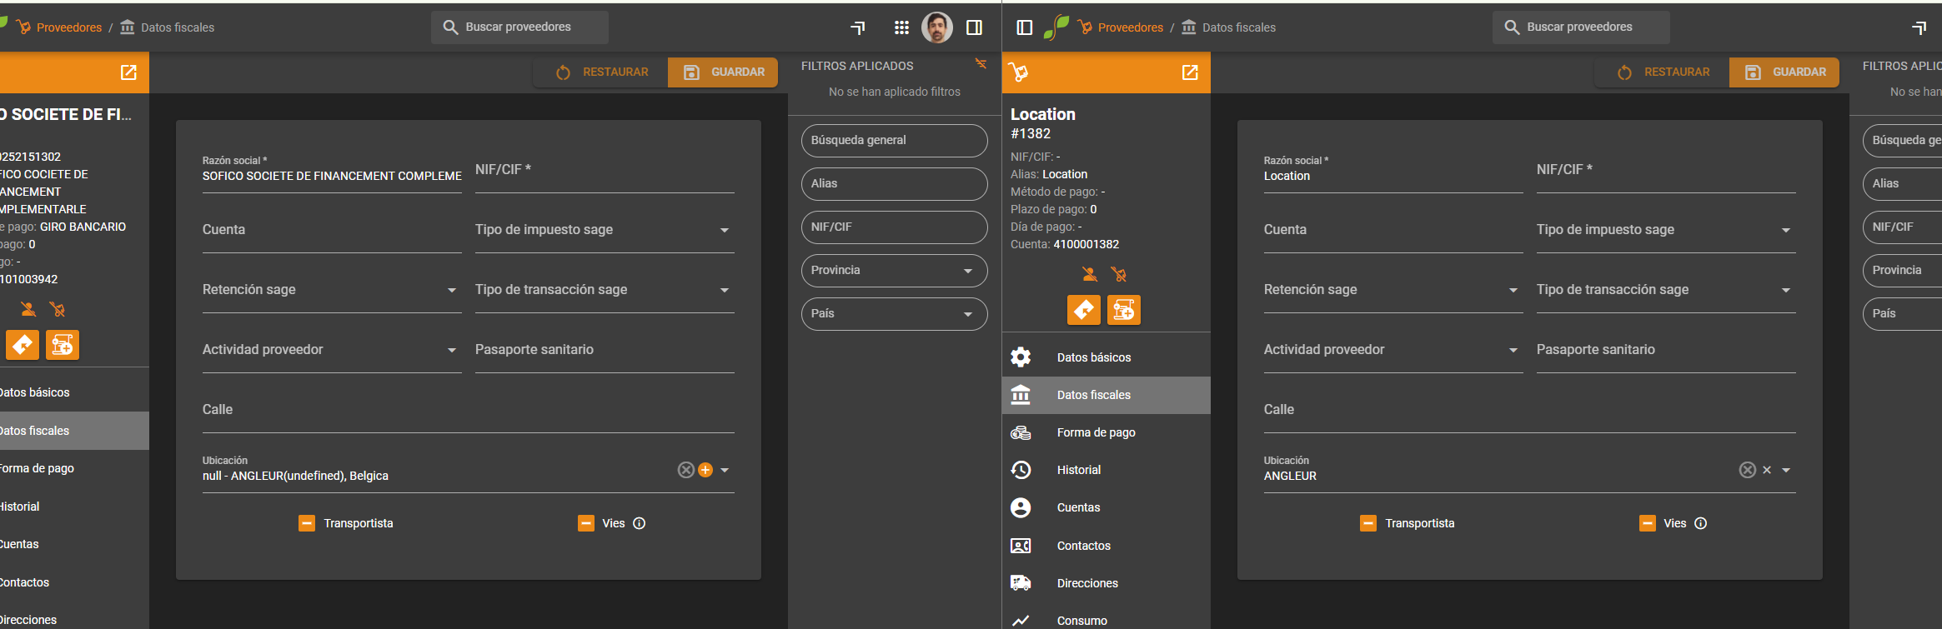Image resolution: width=1942 pixels, height=629 pixels.
Task: Focus Buscar proveedores search in left window
Action: tap(519, 27)
